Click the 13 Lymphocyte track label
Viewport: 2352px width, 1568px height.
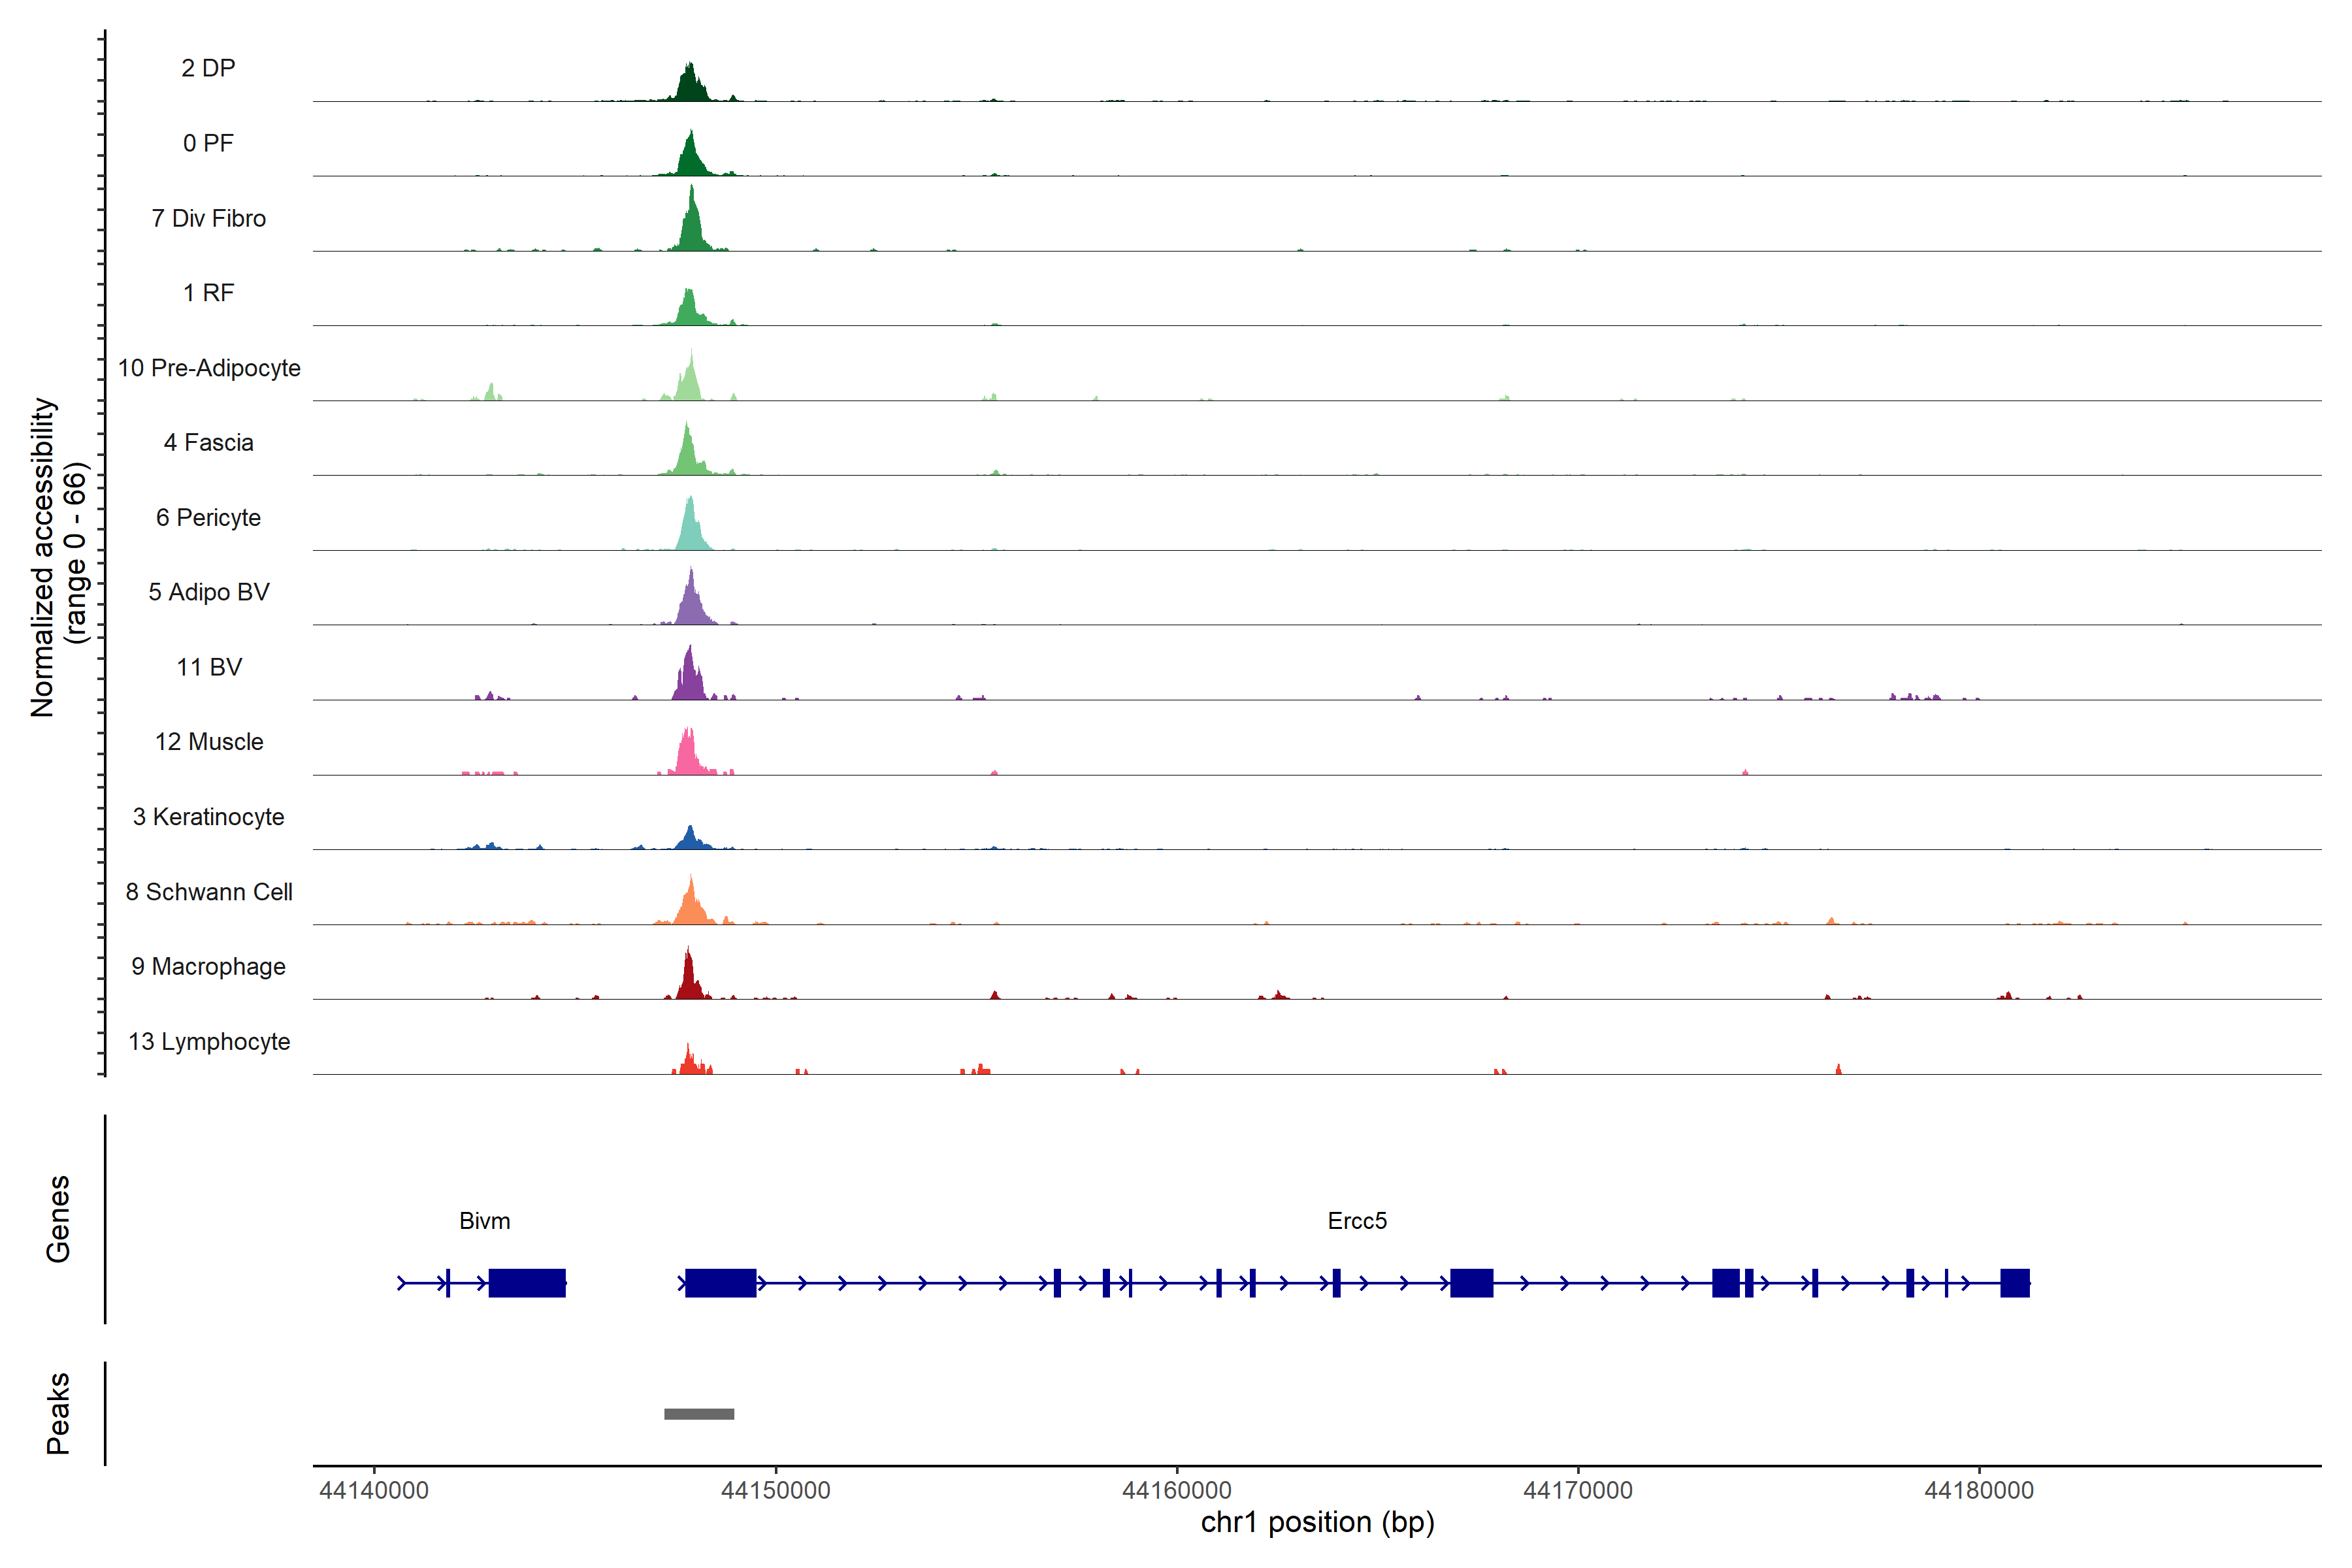click(x=209, y=1041)
